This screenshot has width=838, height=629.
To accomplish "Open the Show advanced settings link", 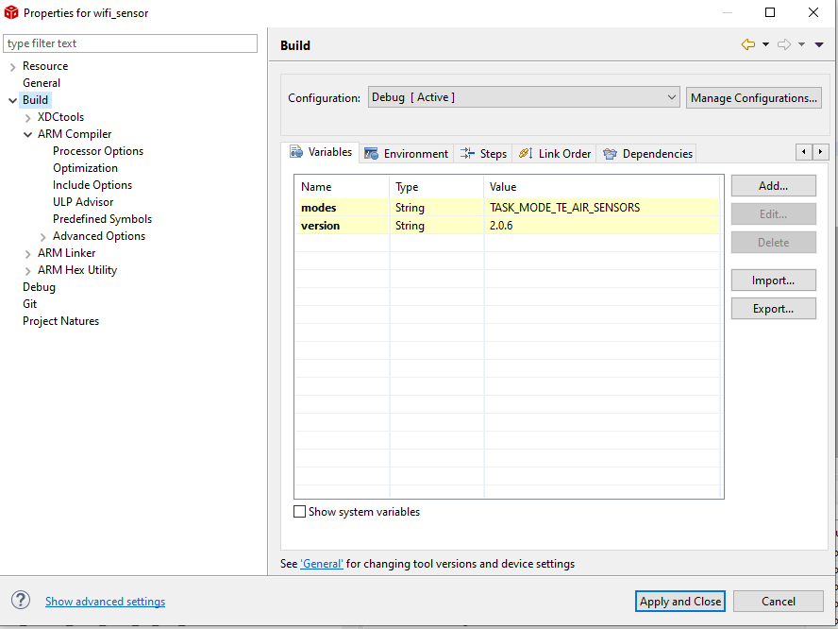I will (x=105, y=602).
